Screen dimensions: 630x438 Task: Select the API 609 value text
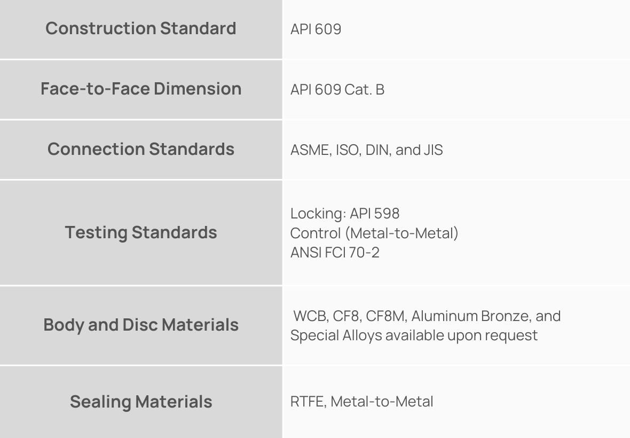pos(316,29)
